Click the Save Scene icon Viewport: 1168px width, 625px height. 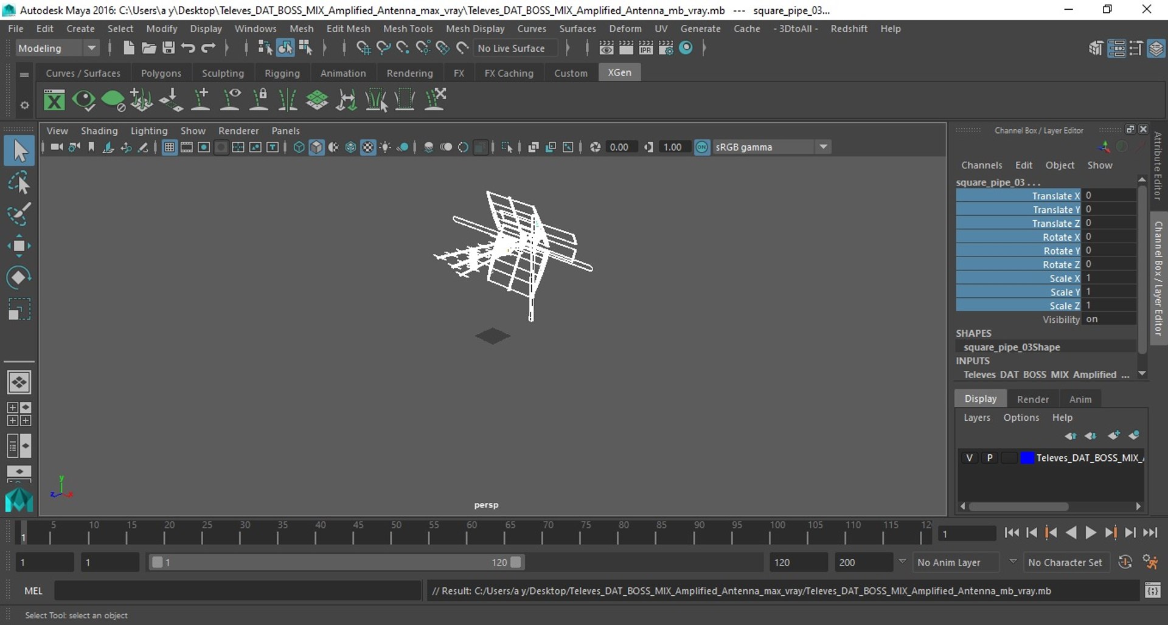[169, 48]
